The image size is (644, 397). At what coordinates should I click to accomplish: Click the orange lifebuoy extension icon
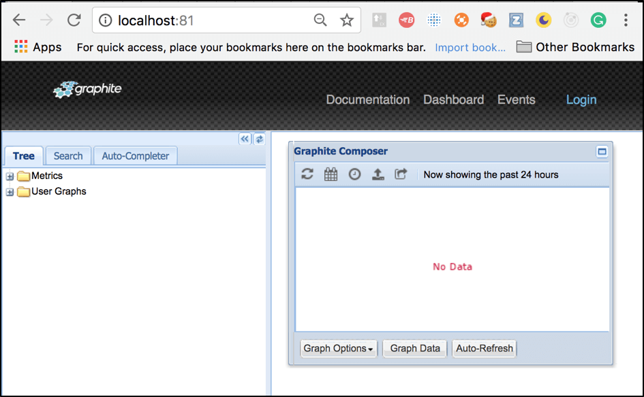click(x=461, y=20)
